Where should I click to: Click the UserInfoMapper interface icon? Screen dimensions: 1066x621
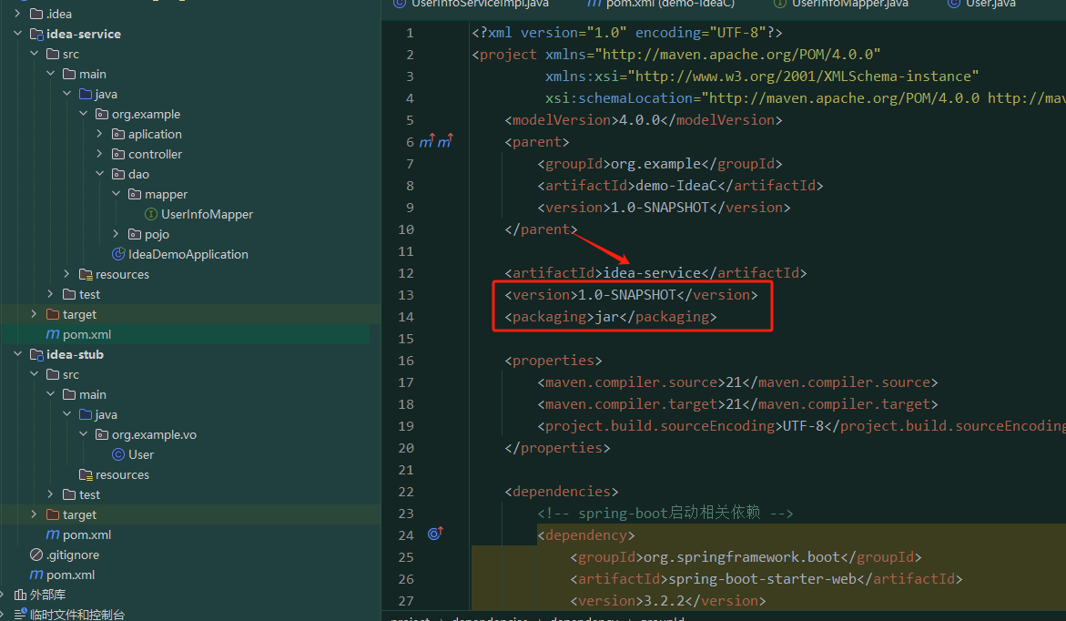click(151, 214)
